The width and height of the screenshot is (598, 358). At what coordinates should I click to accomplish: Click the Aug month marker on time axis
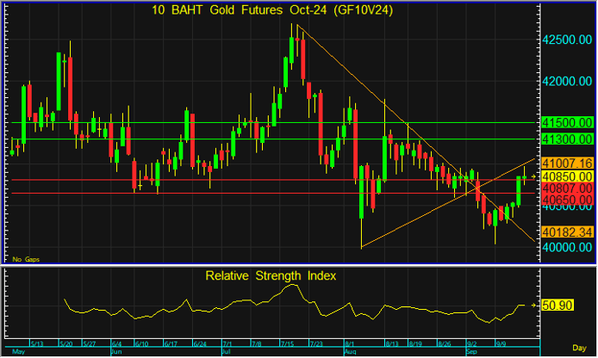coord(350,352)
